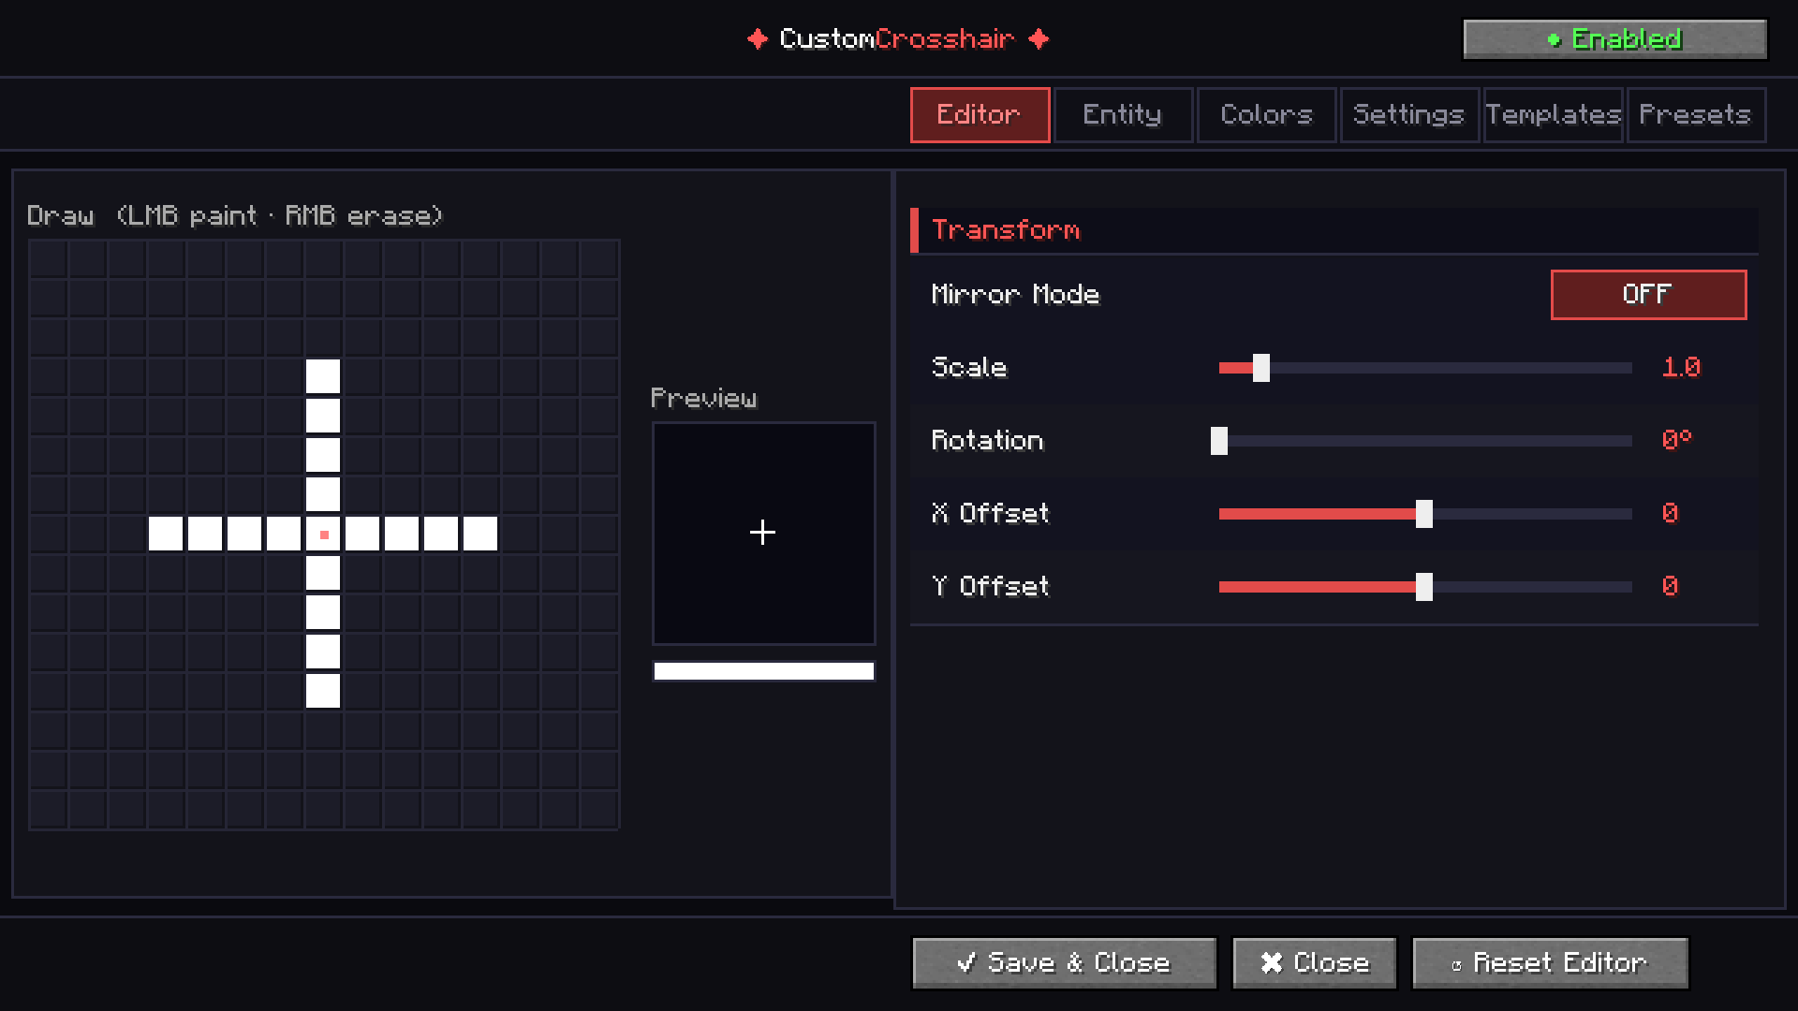Click the Draw instructions label
Screen dimensions: 1798x1011
pos(235,216)
